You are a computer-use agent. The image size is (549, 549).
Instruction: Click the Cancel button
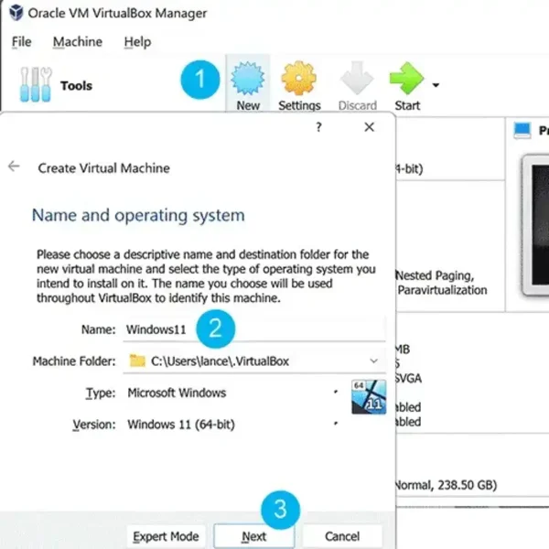(342, 536)
